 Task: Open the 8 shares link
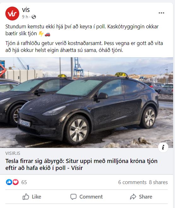[x=158, y=182]
